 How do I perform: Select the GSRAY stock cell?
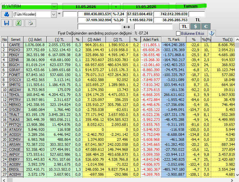click(x=16, y=70)
